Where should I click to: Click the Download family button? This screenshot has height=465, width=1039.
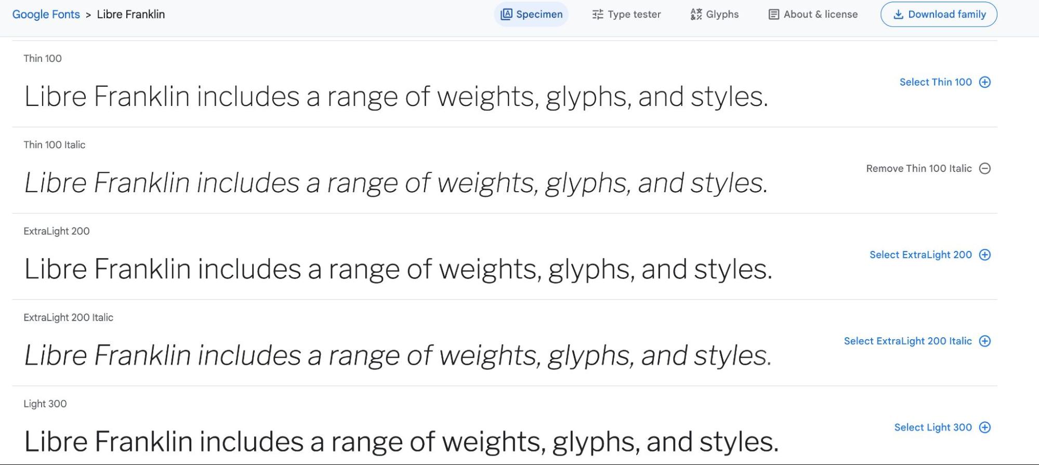939,14
